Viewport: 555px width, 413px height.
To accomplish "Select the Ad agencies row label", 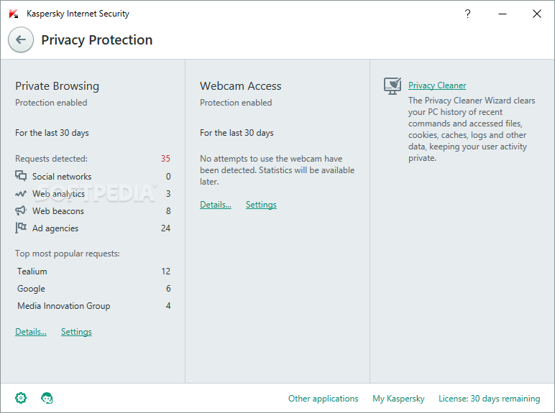I will pos(55,228).
